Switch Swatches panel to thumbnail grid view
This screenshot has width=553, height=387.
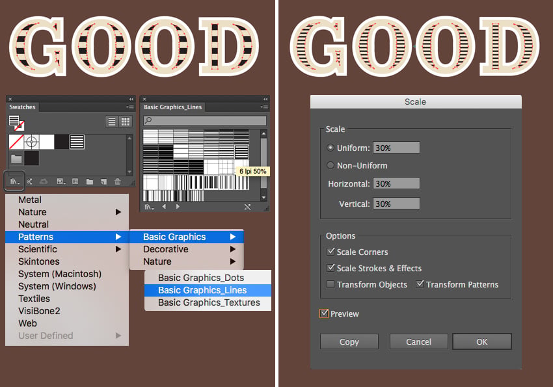(x=126, y=122)
